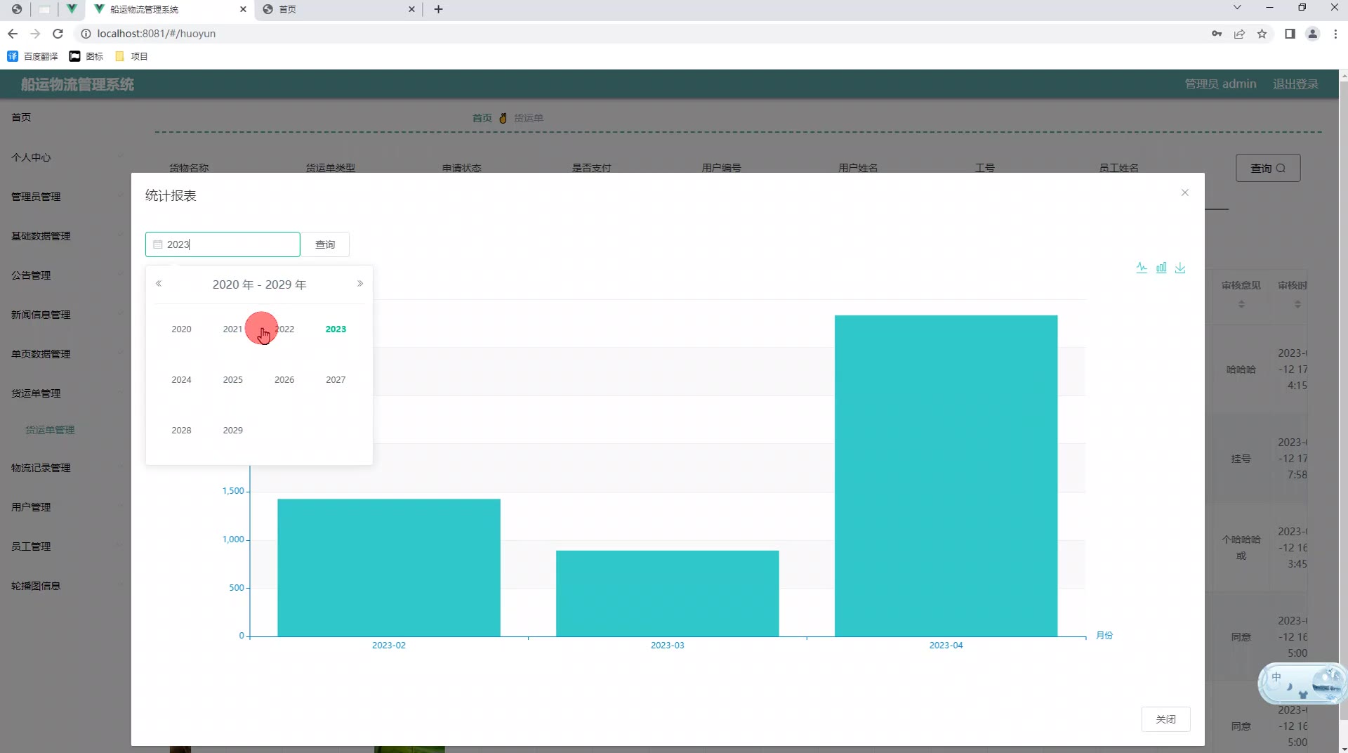Viewport: 1348px width, 753px height.
Task: Open 项目 bookmarks folder
Action: pyautogui.click(x=131, y=56)
